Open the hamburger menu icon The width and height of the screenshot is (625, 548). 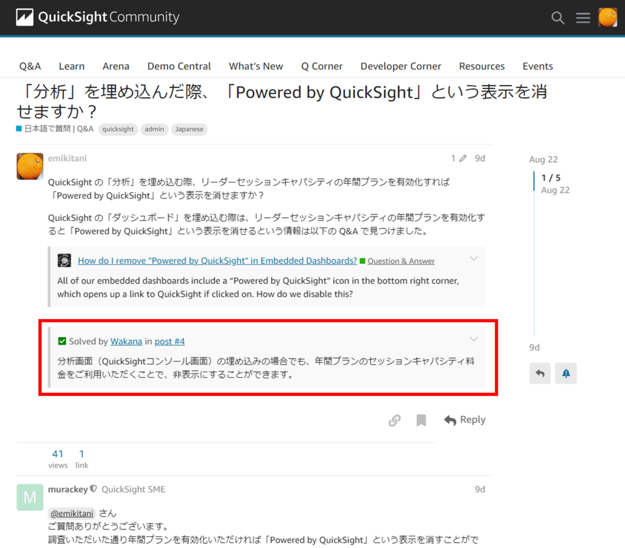tap(583, 18)
